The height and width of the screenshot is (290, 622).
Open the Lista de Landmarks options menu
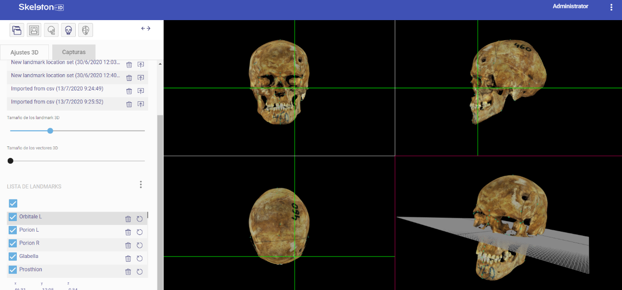pos(141,185)
